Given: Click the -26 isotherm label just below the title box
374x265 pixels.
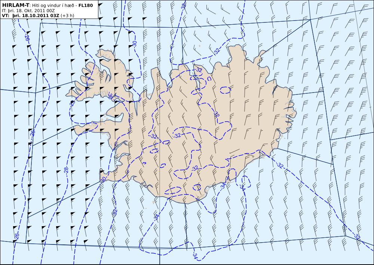Looking at the screenshot, I should [27, 38].
